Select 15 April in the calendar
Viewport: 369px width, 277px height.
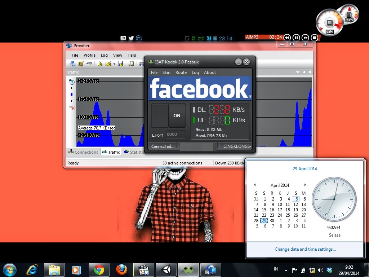[x=264, y=210]
